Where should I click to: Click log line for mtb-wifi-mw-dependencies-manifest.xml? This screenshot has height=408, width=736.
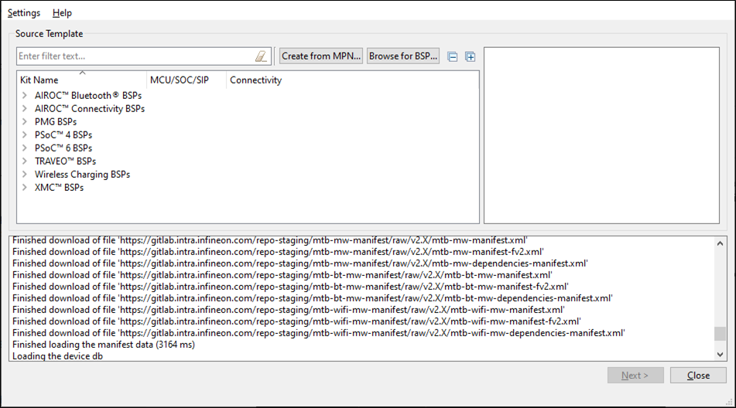point(319,332)
